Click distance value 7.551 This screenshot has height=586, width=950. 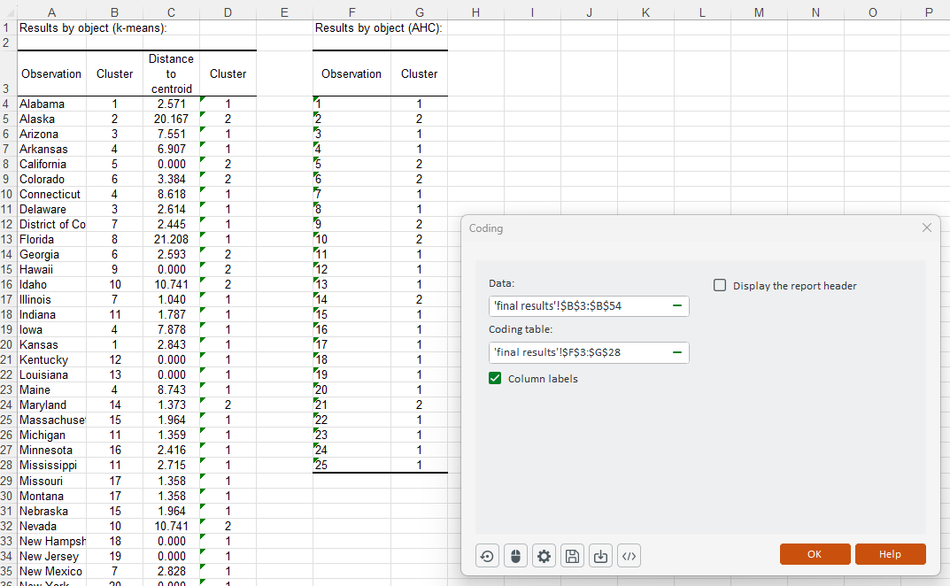click(171, 134)
